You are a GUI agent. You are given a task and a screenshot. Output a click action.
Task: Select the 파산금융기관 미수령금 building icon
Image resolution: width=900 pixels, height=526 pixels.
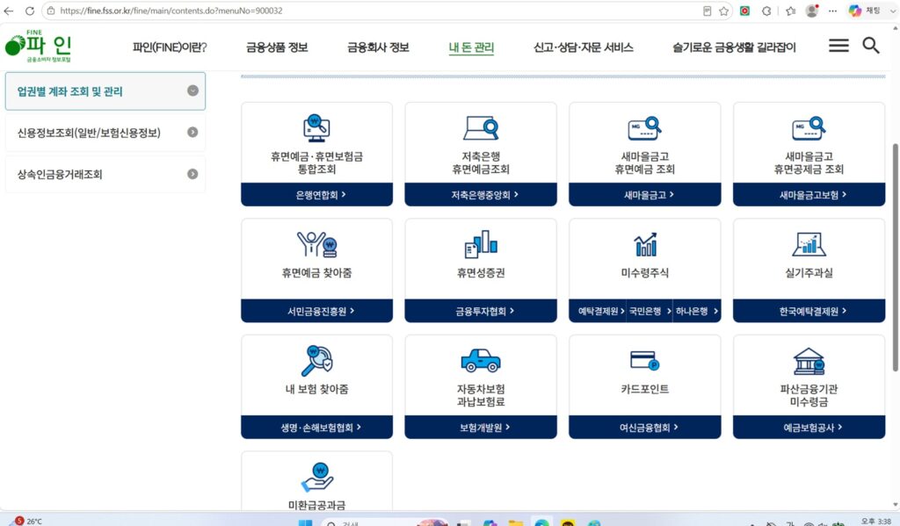pyautogui.click(x=809, y=361)
